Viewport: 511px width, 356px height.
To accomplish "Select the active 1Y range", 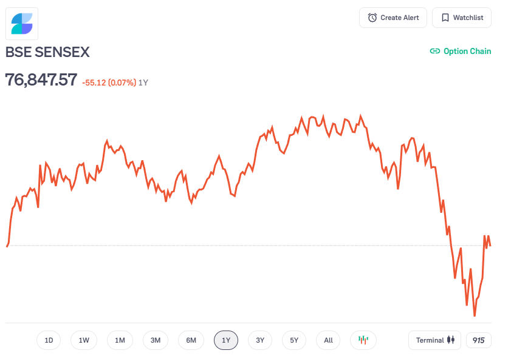I will [226, 340].
